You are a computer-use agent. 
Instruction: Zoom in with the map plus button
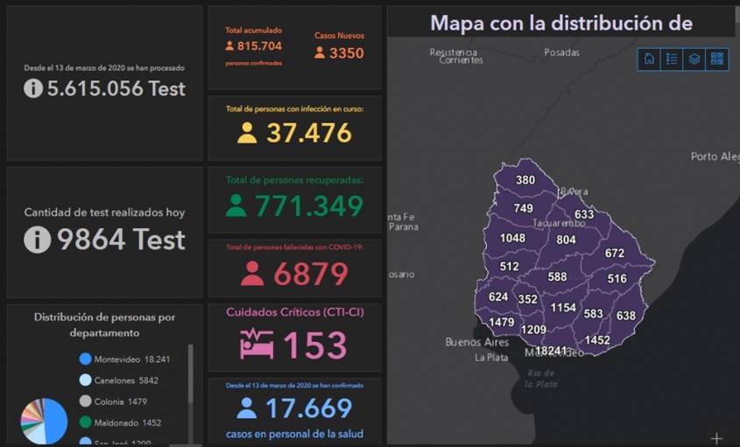pyautogui.click(x=716, y=438)
